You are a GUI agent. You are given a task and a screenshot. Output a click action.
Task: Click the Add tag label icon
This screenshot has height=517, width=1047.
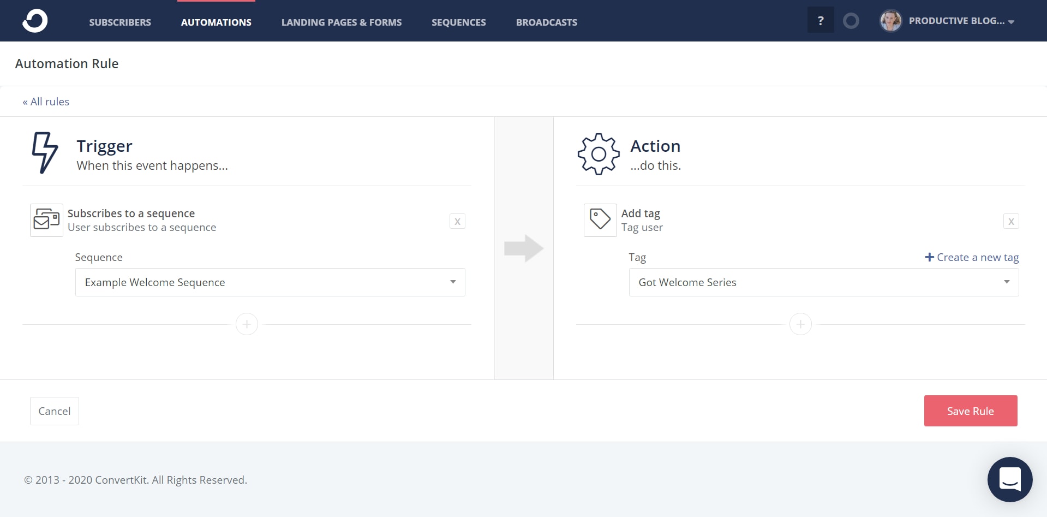[600, 220]
